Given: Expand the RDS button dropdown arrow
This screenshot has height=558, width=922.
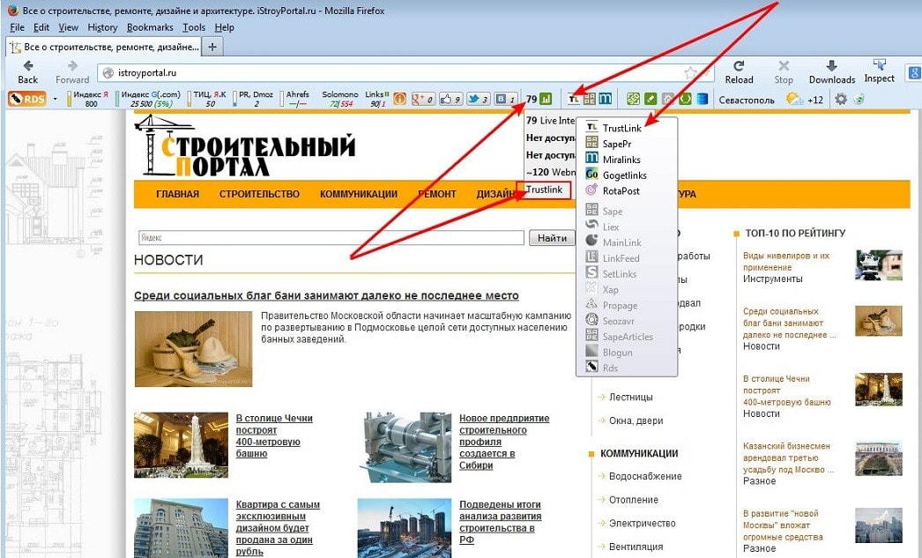Looking at the screenshot, I should [56, 99].
